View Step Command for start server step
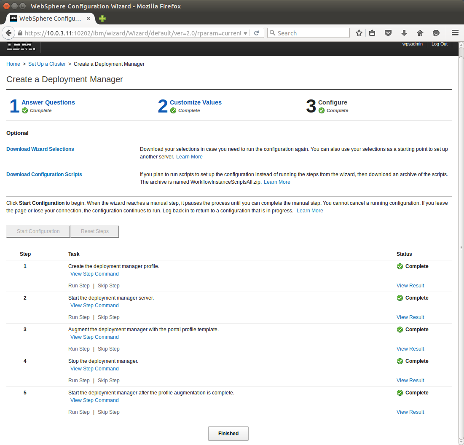The width and height of the screenshot is (464, 445). [x=94, y=306]
